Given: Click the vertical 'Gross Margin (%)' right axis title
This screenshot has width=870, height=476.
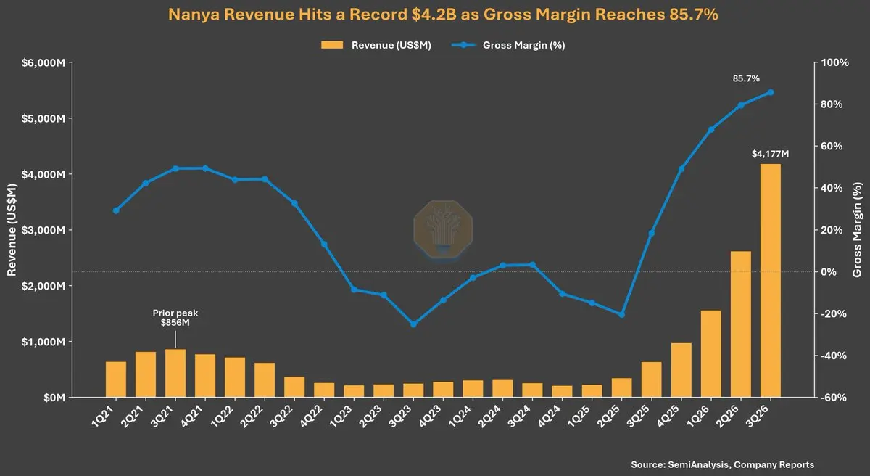Looking at the screenshot, I should [x=857, y=230].
